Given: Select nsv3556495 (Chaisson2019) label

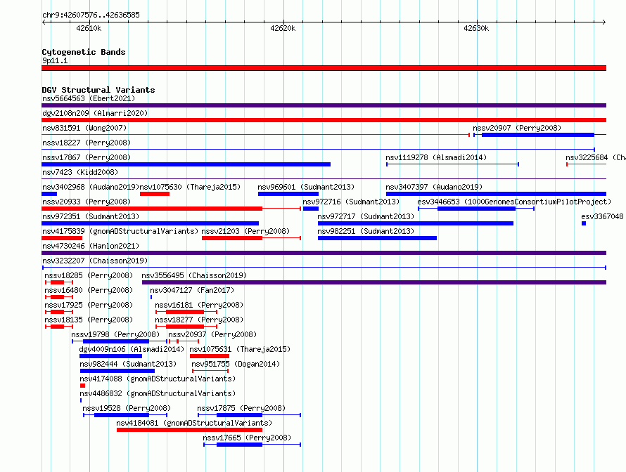Looking at the screenshot, I should pyautogui.click(x=194, y=275).
